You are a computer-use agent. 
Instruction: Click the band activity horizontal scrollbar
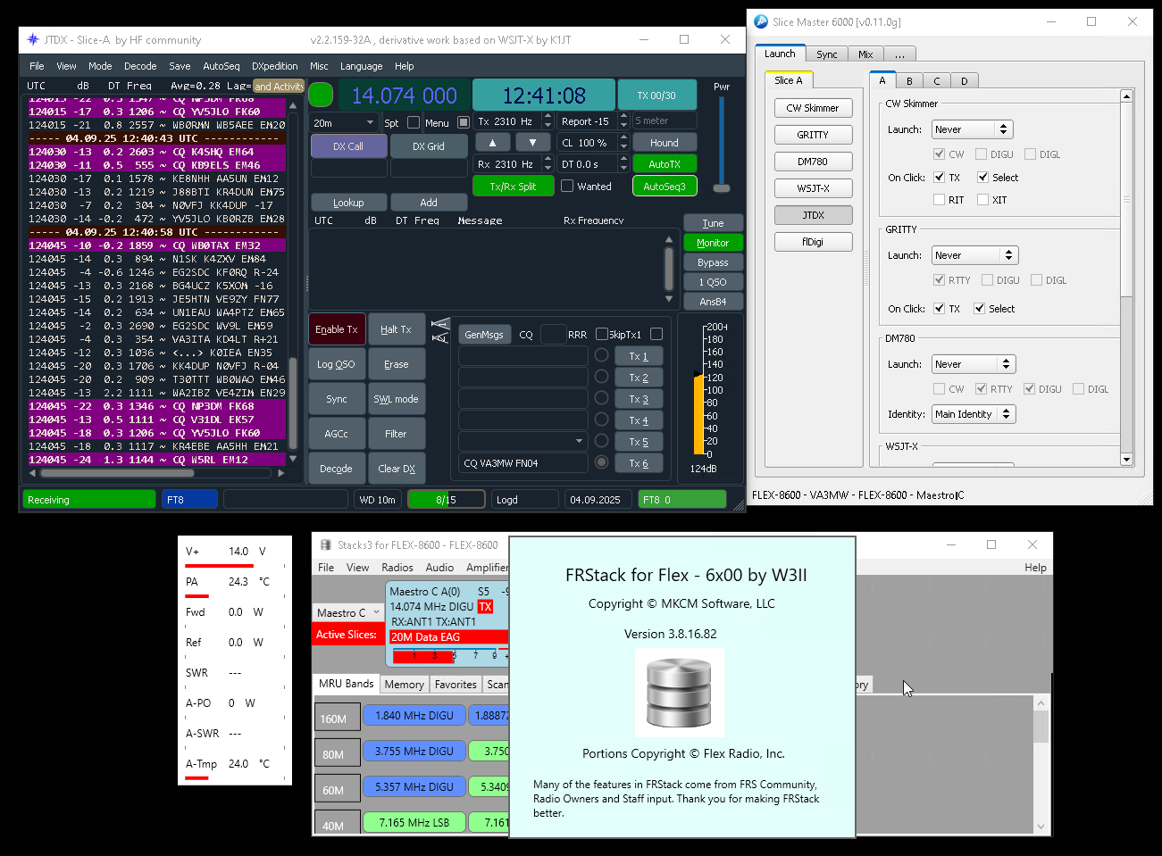[x=156, y=473]
